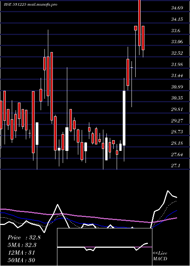This screenshot has height=266, width=190.
Task: Select the 28.18 price axis label
Action: click(177, 143)
